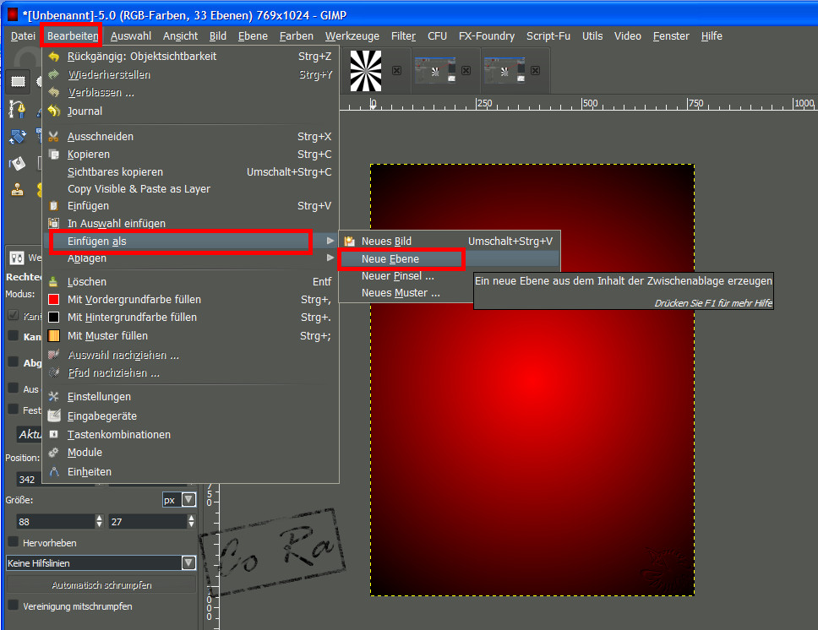Image resolution: width=818 pixels, height=630 pixels.
Task: Click the scissors icon for Ausschneiden
Action: tap(54, 137)
